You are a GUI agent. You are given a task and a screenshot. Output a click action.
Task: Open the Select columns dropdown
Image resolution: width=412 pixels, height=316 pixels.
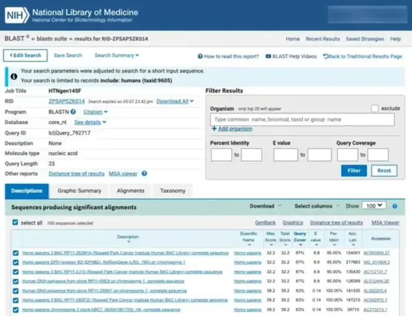[x=317, y=206]
